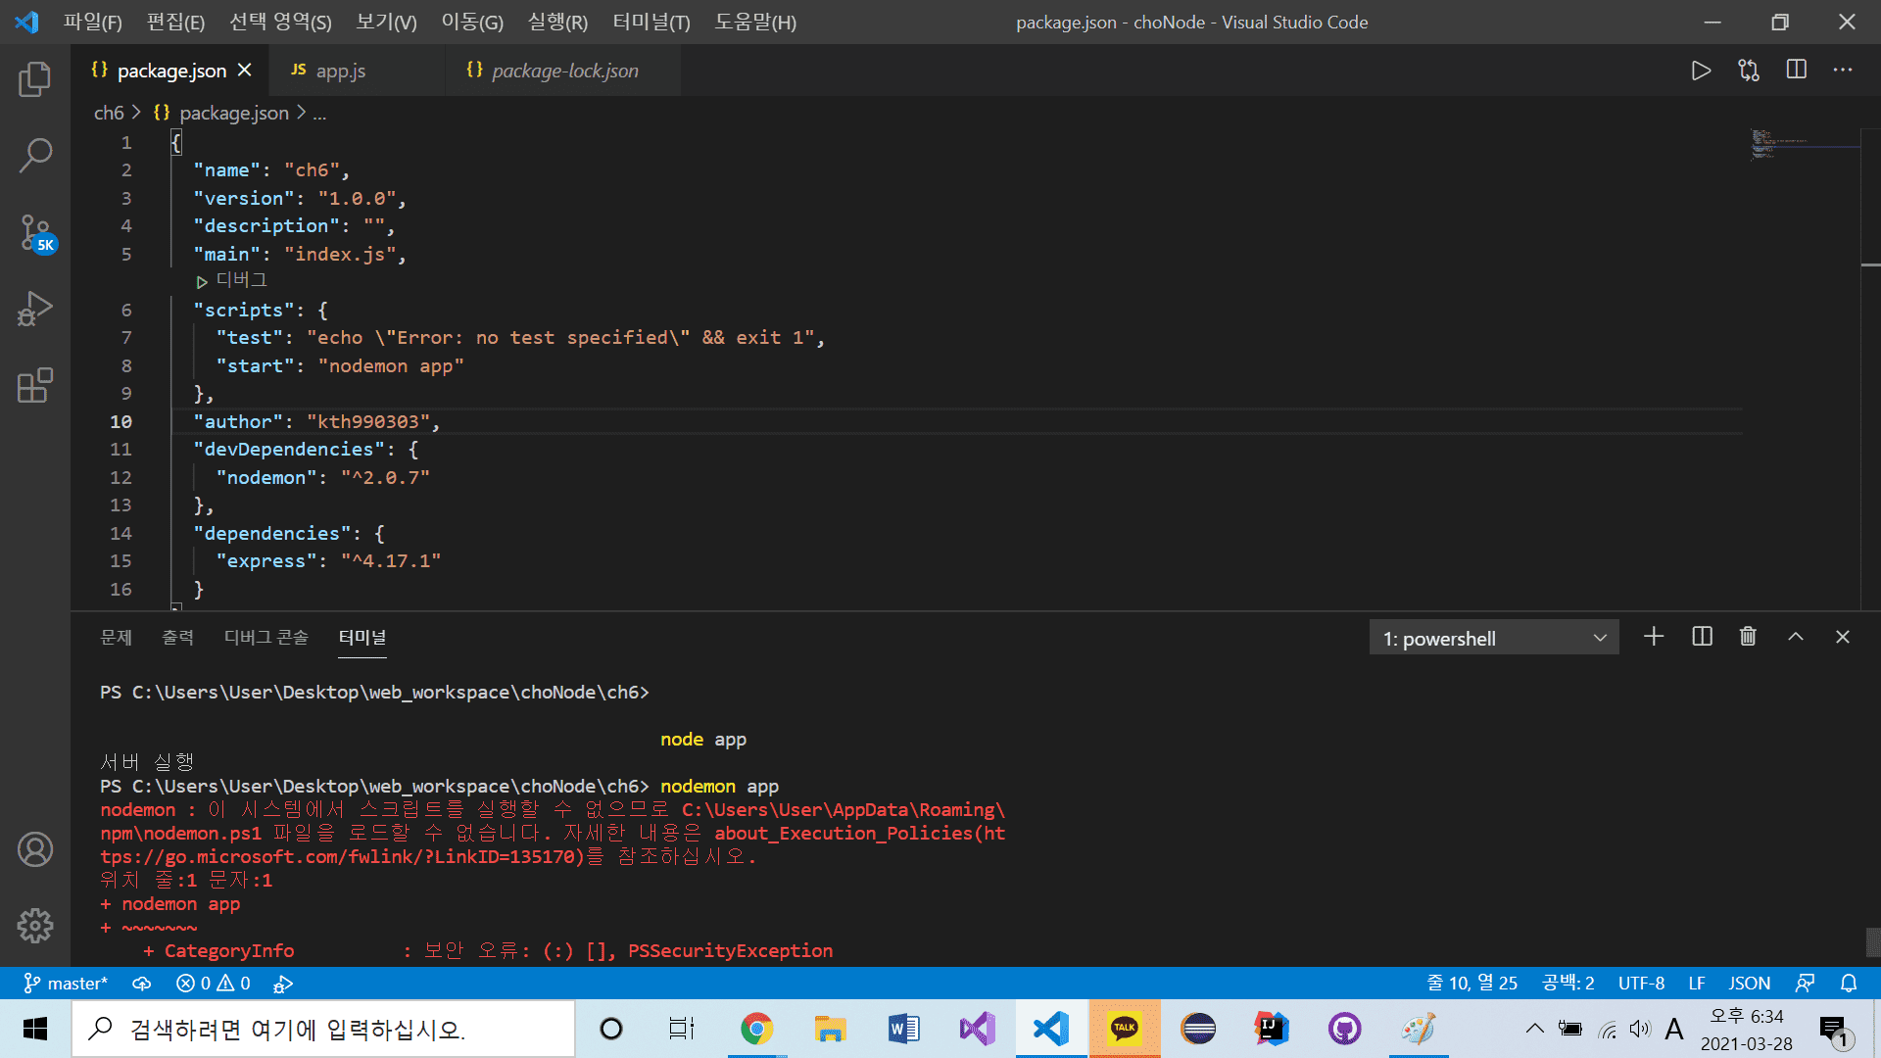Screen dimensions: 1881x1058
Task: Open the 도움말(H) menu
Action: click(755, 22)
